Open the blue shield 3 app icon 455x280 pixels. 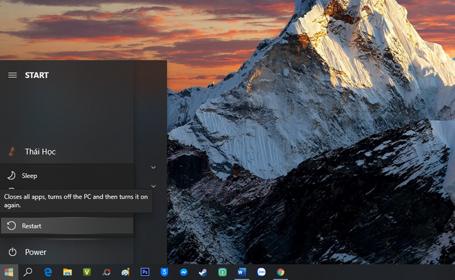coord(164,272)
